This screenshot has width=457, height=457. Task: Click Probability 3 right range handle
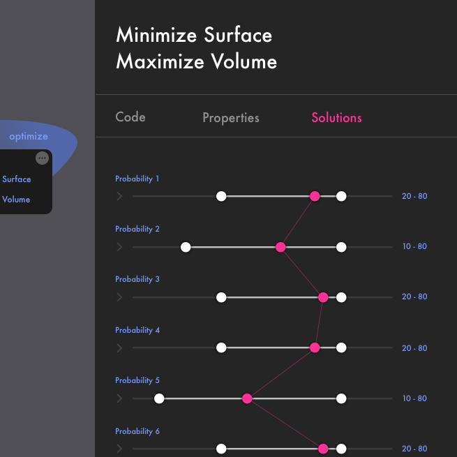tap(341, 297)
